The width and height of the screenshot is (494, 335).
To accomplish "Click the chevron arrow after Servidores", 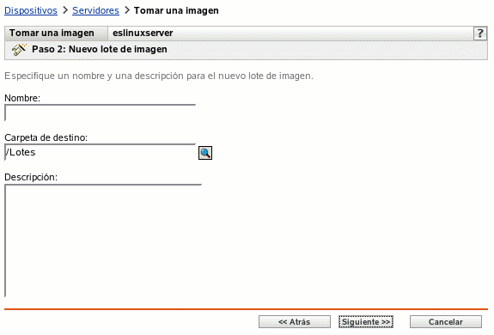I will [x=127, y=10].
